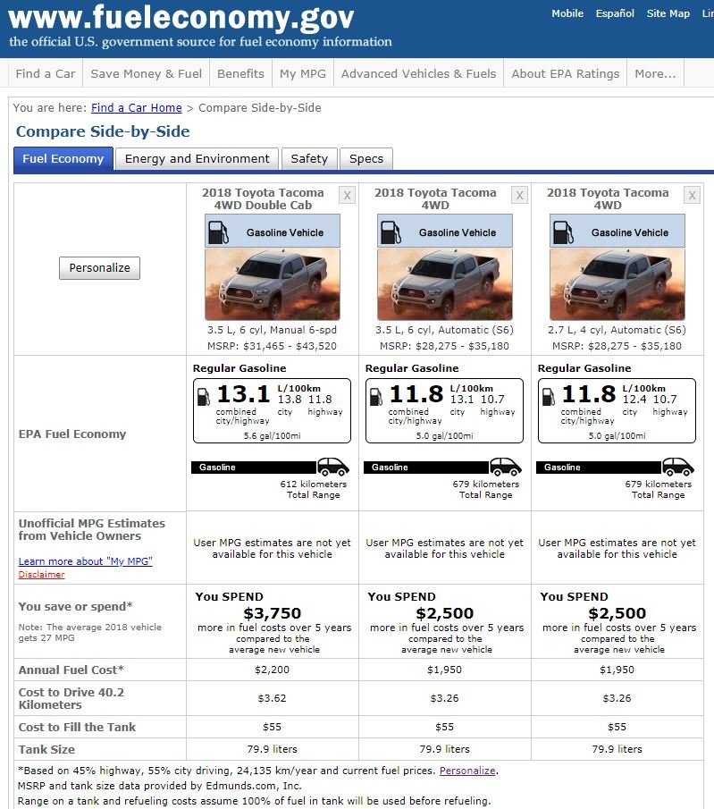Click the $2,200 annual fuel cost
The image size is (714, 809).
click(272, 670)
